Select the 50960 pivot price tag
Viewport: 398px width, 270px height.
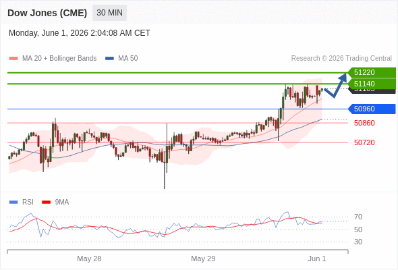(372, 109)
